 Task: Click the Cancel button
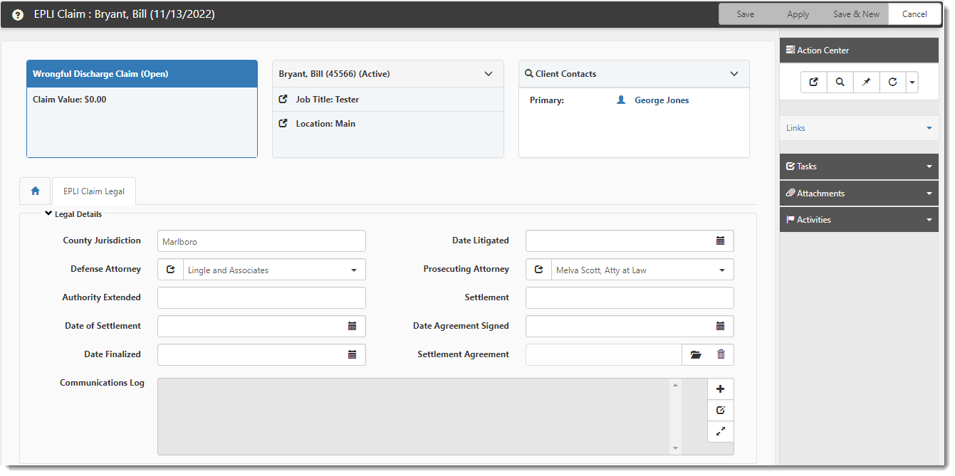(914, 14)
